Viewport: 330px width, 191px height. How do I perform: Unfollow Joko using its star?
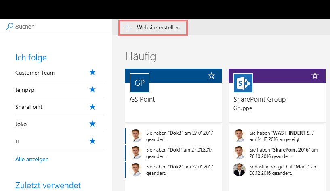tap(92, 124)
